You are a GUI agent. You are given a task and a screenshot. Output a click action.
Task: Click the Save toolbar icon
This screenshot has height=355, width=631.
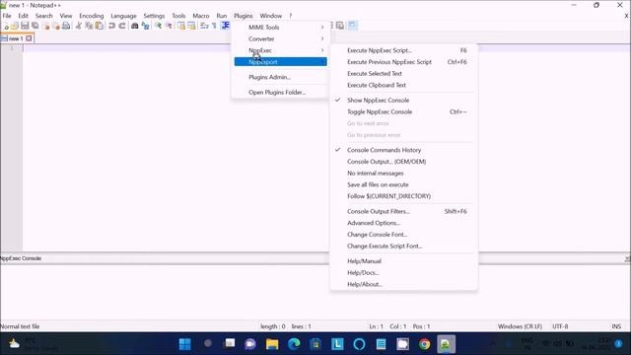pyautogui.click(x=25, y=27)
